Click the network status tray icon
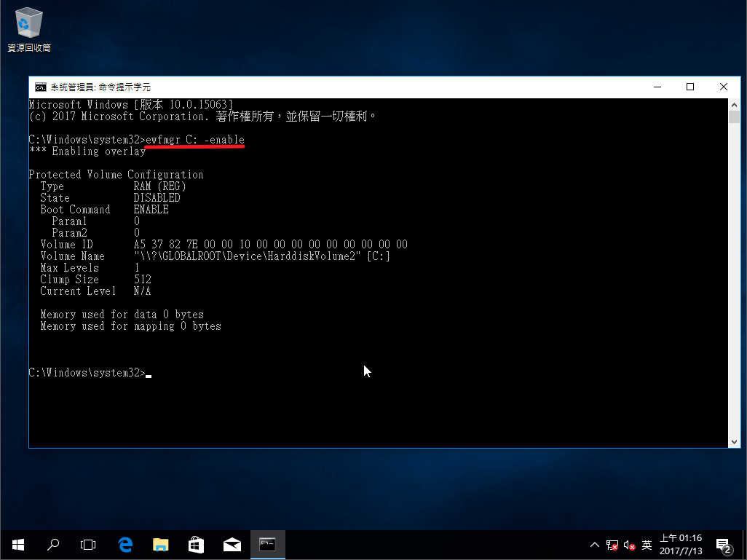 click(612, 545)
